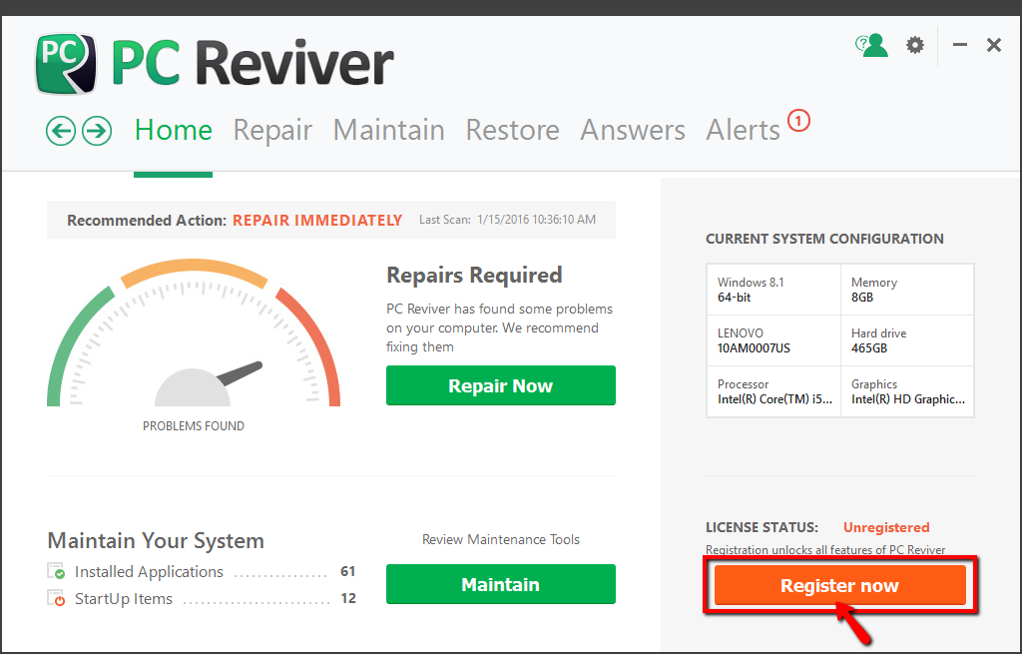The image size is (1022, 654).
Task: Open settings via the gear icon
Action: pos(915,45)
